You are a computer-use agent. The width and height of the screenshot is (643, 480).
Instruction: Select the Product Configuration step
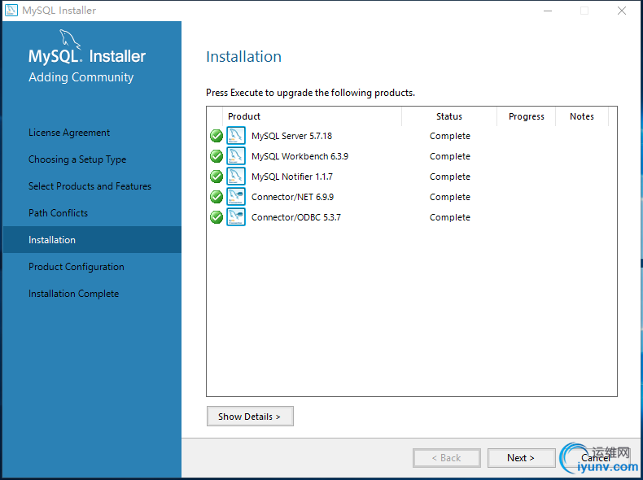[x=77, y=267]
